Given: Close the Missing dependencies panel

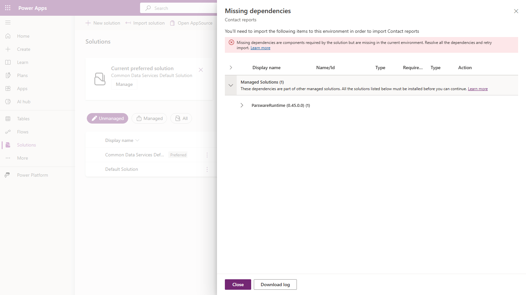Looking at the screenshot, I should point(516,11).
